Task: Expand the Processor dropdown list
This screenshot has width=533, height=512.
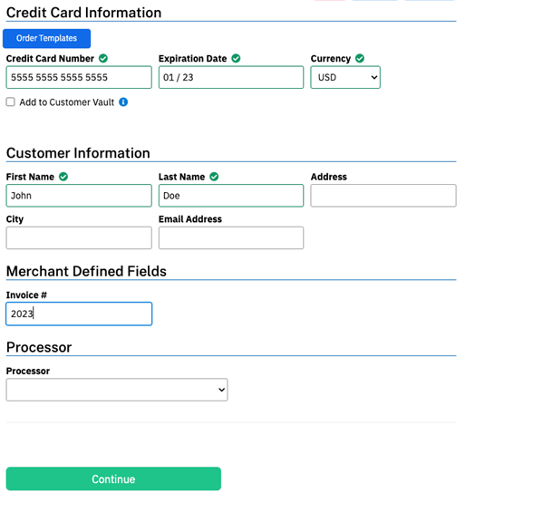Action: 117,390
